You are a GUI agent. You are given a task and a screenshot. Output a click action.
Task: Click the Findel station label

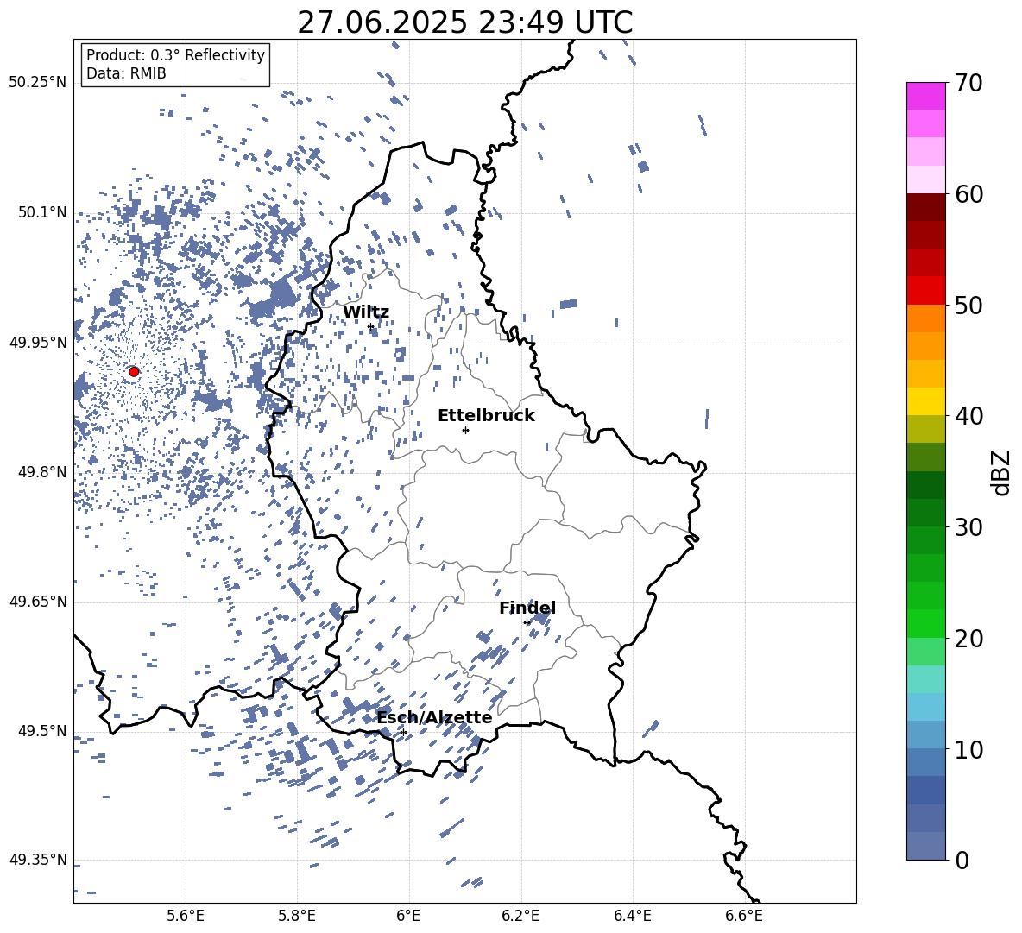coord(527,608)
